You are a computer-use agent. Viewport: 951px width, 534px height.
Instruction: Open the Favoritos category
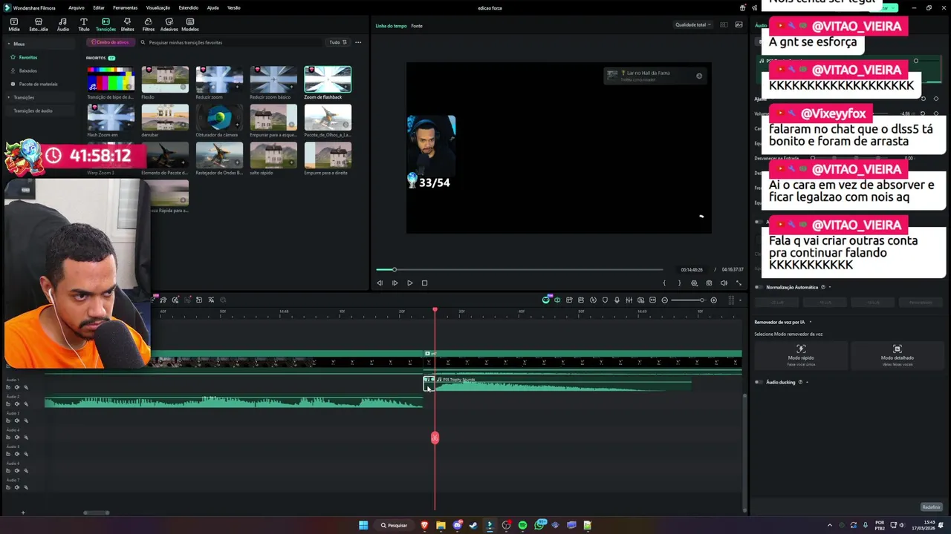point(27,57)
